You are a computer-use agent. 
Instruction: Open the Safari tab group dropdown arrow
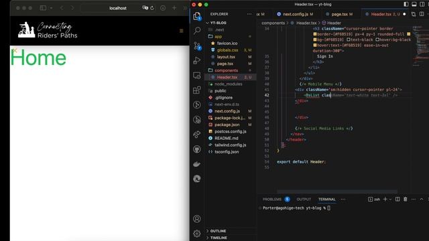[x=51, y=8]
